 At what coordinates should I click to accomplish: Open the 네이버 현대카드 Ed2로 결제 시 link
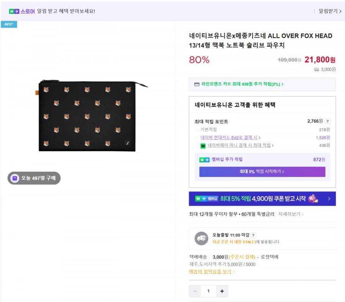coord(230,138)
